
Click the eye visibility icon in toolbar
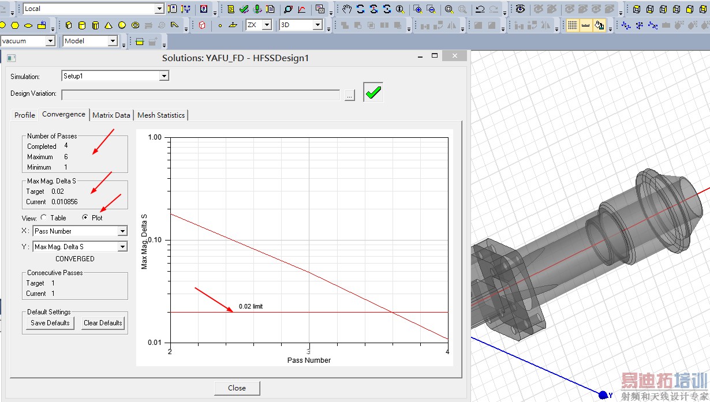[x=521, y=9]
